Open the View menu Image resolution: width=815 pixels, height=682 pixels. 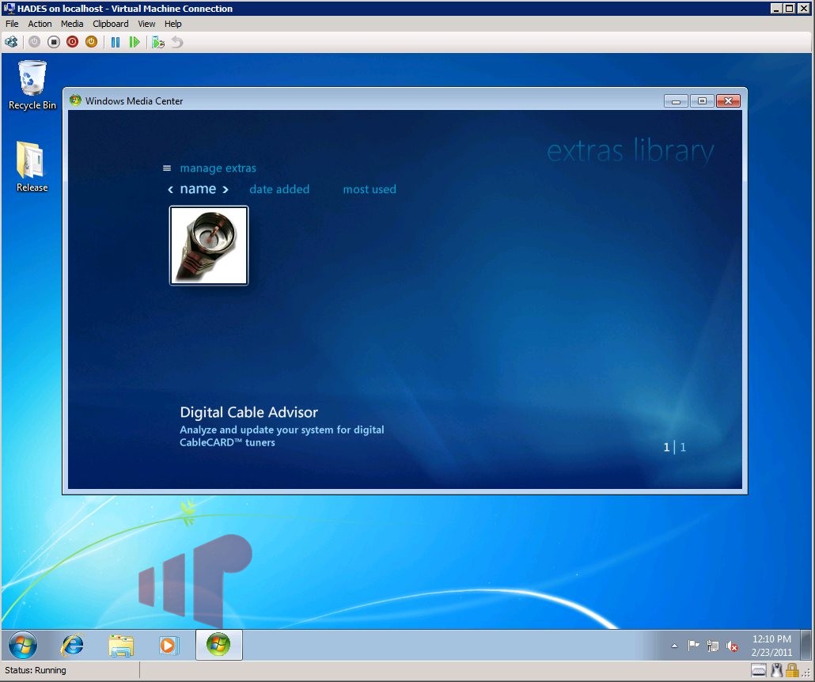click(146, 24)
